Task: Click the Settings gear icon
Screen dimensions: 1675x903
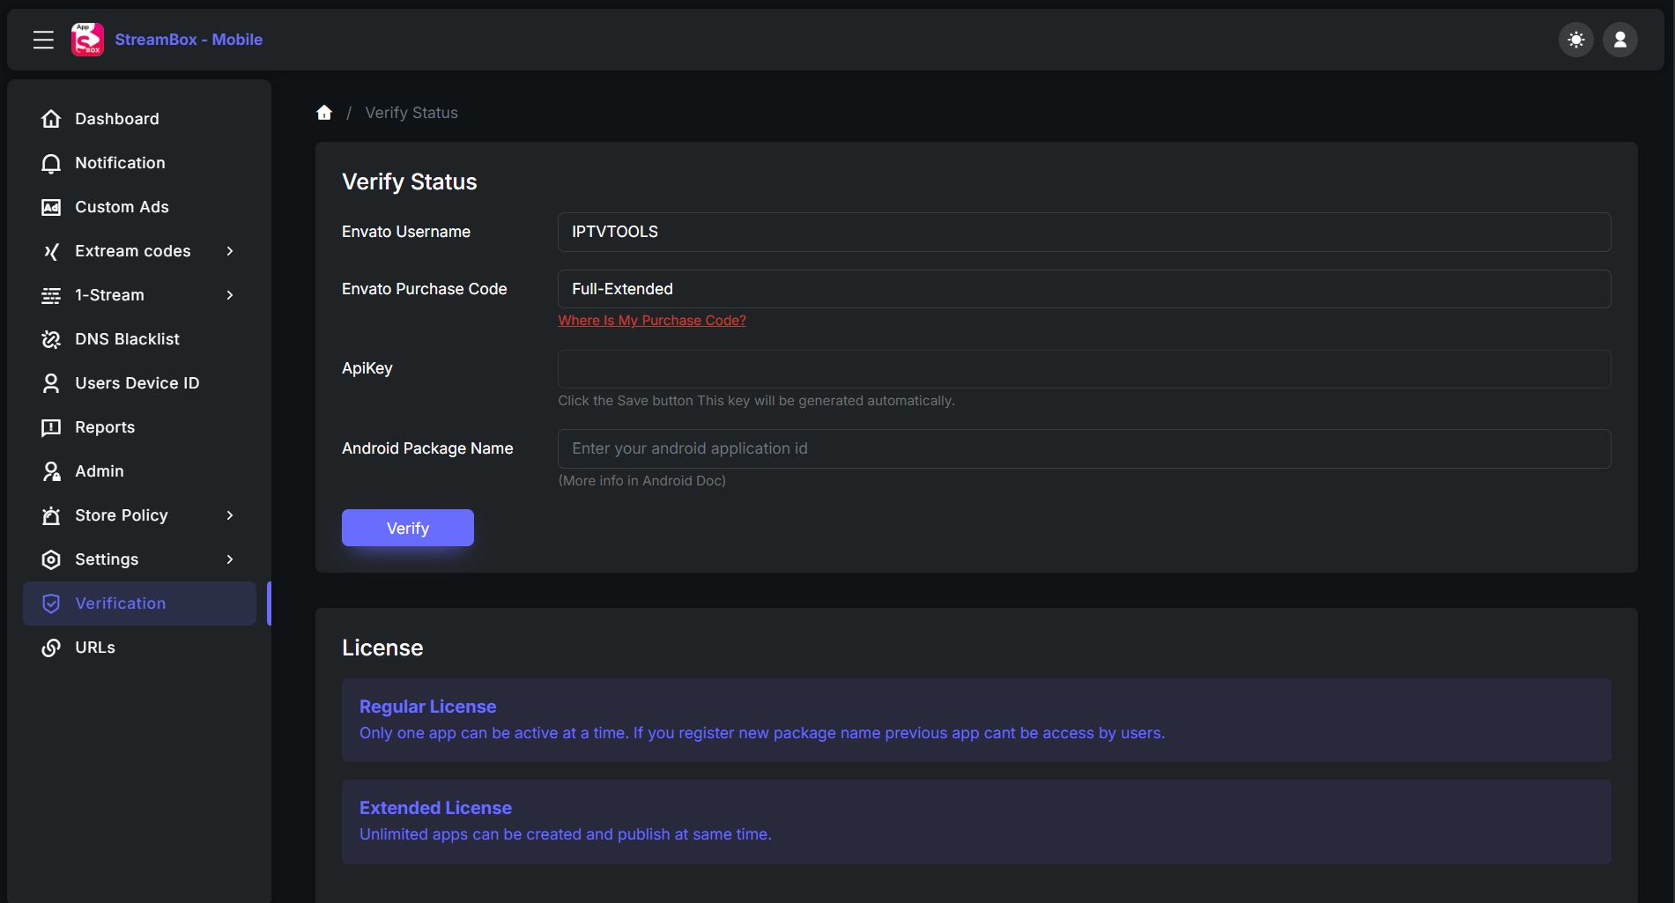Action: click(x=51, y=559)
